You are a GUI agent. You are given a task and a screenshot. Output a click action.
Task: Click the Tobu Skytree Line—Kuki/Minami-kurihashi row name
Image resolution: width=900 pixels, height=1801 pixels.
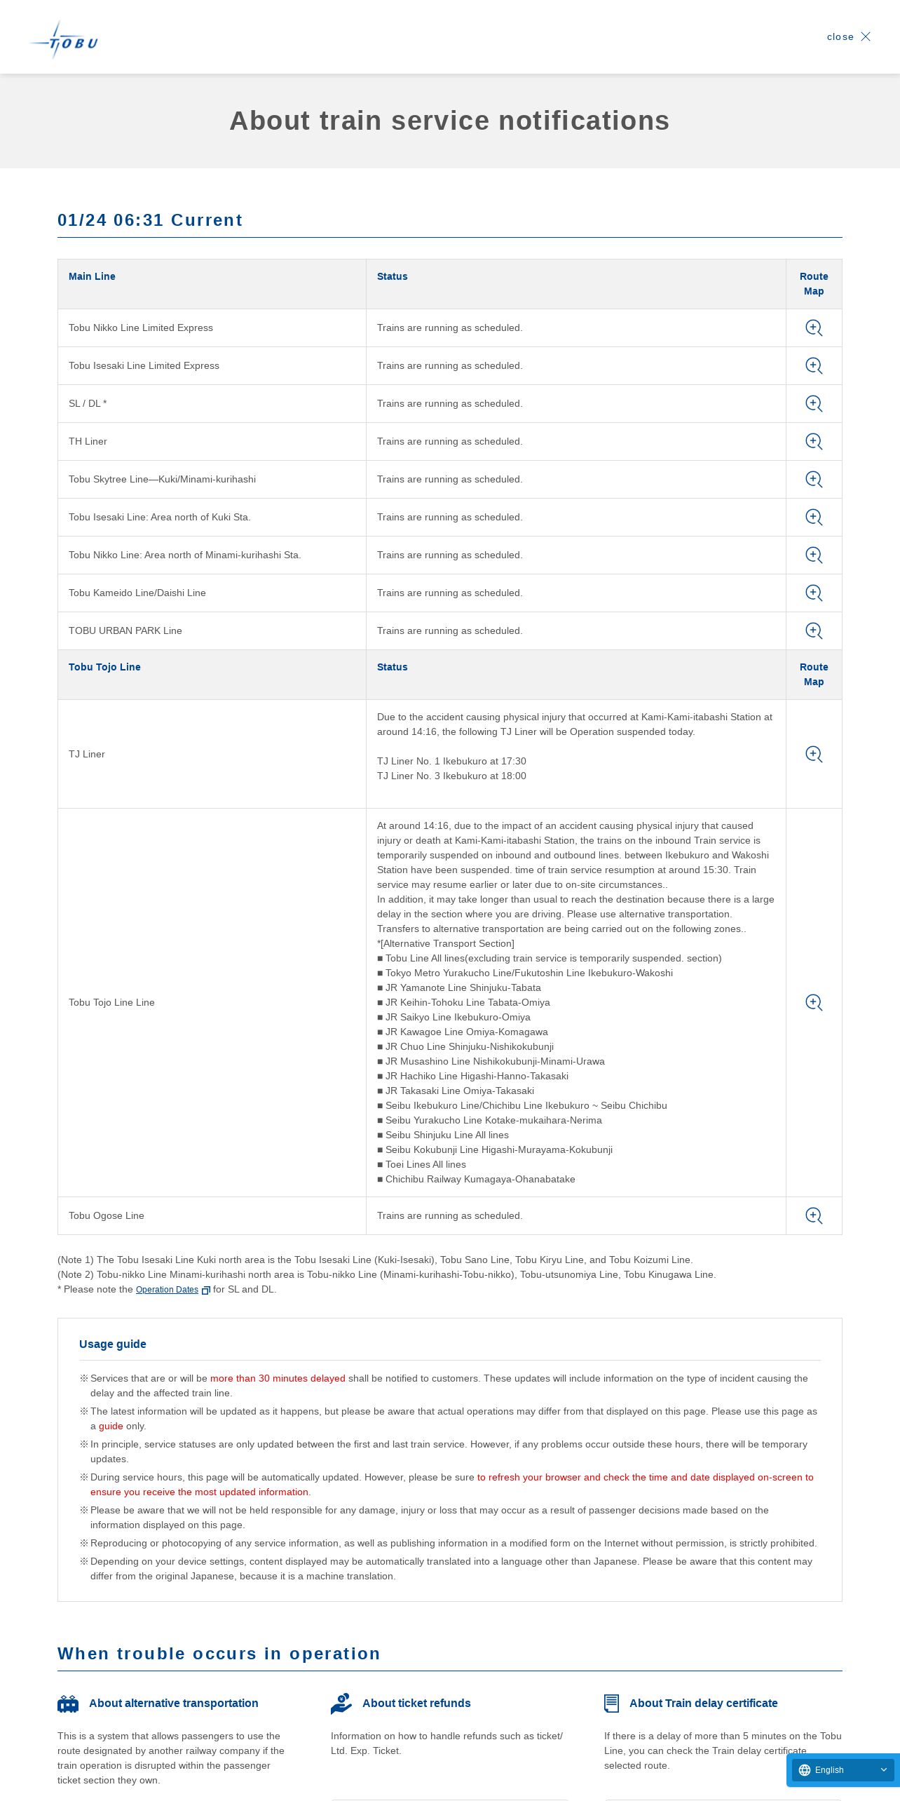point(162,479)
